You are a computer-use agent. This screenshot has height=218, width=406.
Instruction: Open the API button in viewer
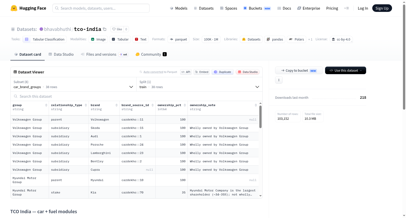pos(186,72)
